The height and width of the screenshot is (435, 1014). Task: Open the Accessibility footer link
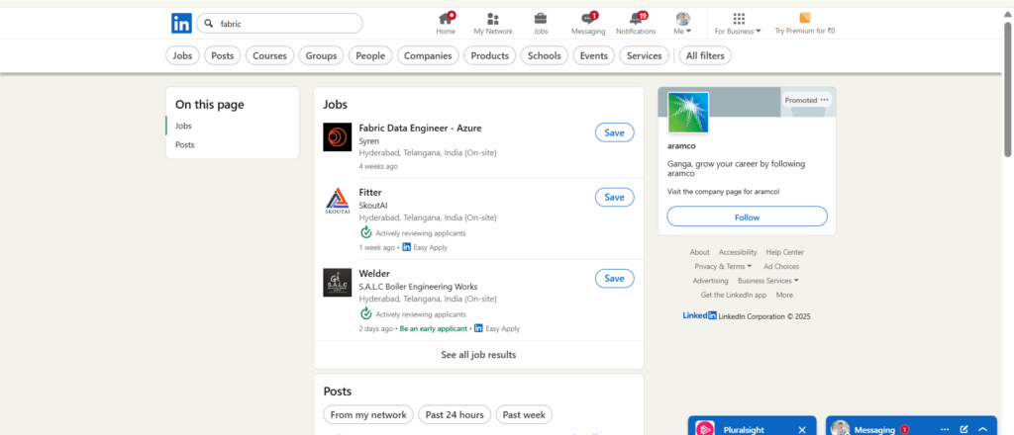click(738, 252)
